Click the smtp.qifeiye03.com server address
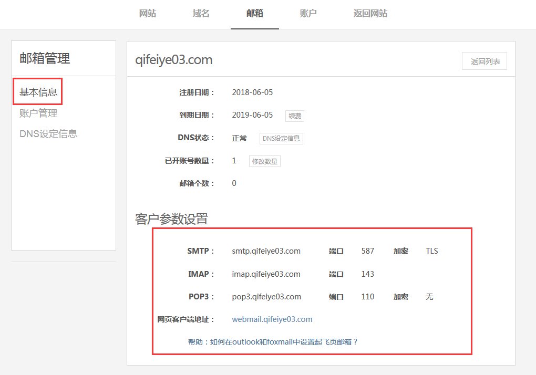This screenshot has width=536, height=375. [x=266, y=251]
